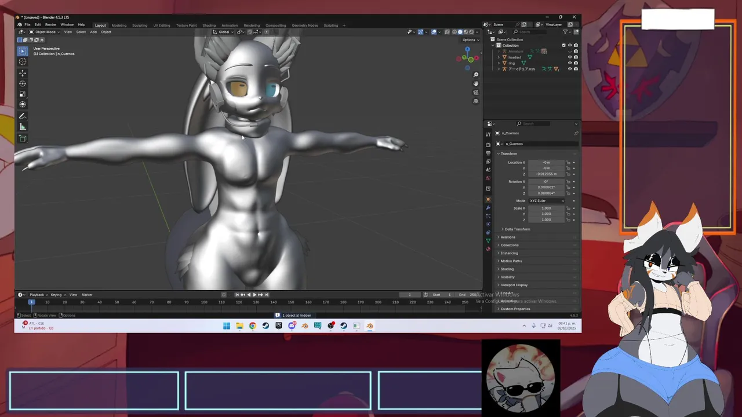Open the timeline Playback menu
742x417 pixels.
pyautogui.click(x=38, y=295)
